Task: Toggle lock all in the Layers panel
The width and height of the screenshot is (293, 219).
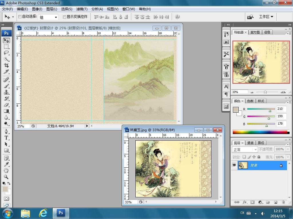Action: (259, 157)
